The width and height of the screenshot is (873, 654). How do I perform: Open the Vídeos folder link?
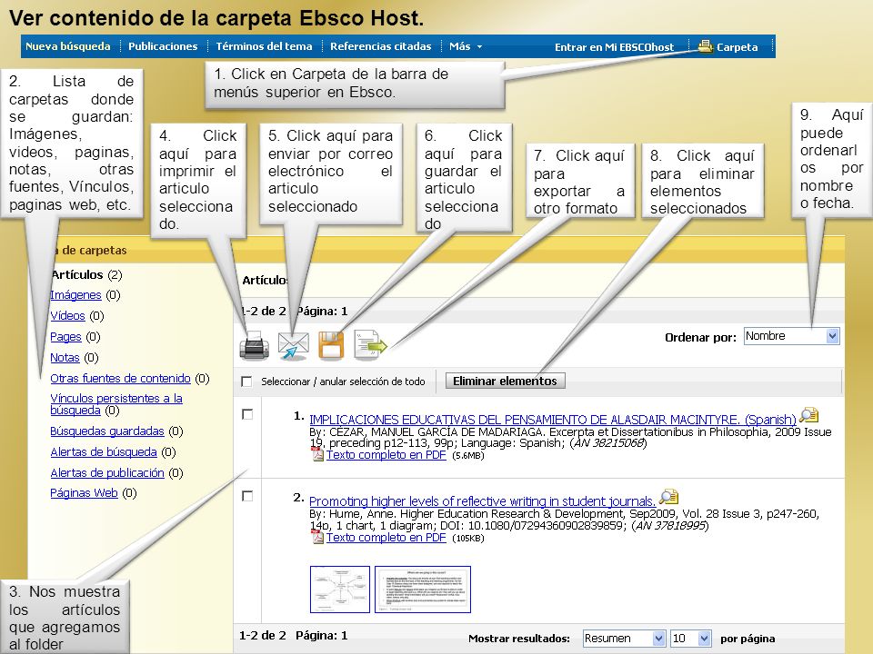pyautogui.click(x=67, y=316)
